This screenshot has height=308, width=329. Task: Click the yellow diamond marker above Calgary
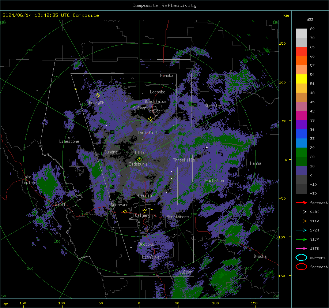pyautogui.click(x=144, y=211)
